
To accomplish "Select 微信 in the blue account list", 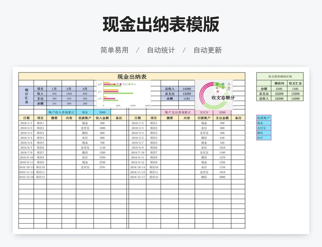I will [264, 133].
